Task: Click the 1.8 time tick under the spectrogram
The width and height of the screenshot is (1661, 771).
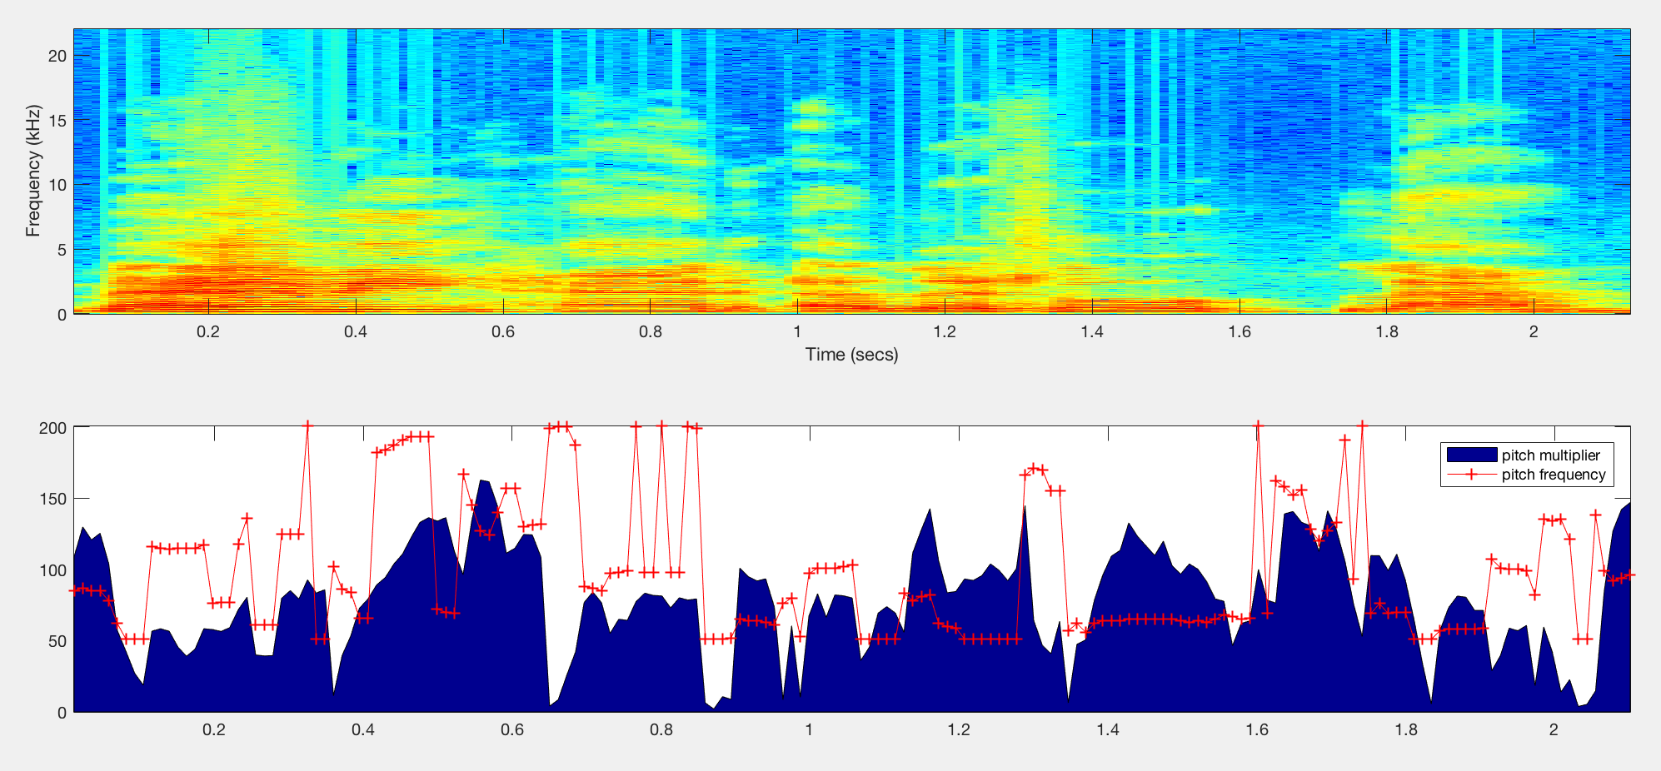Action: click(x=1387, y=331)
